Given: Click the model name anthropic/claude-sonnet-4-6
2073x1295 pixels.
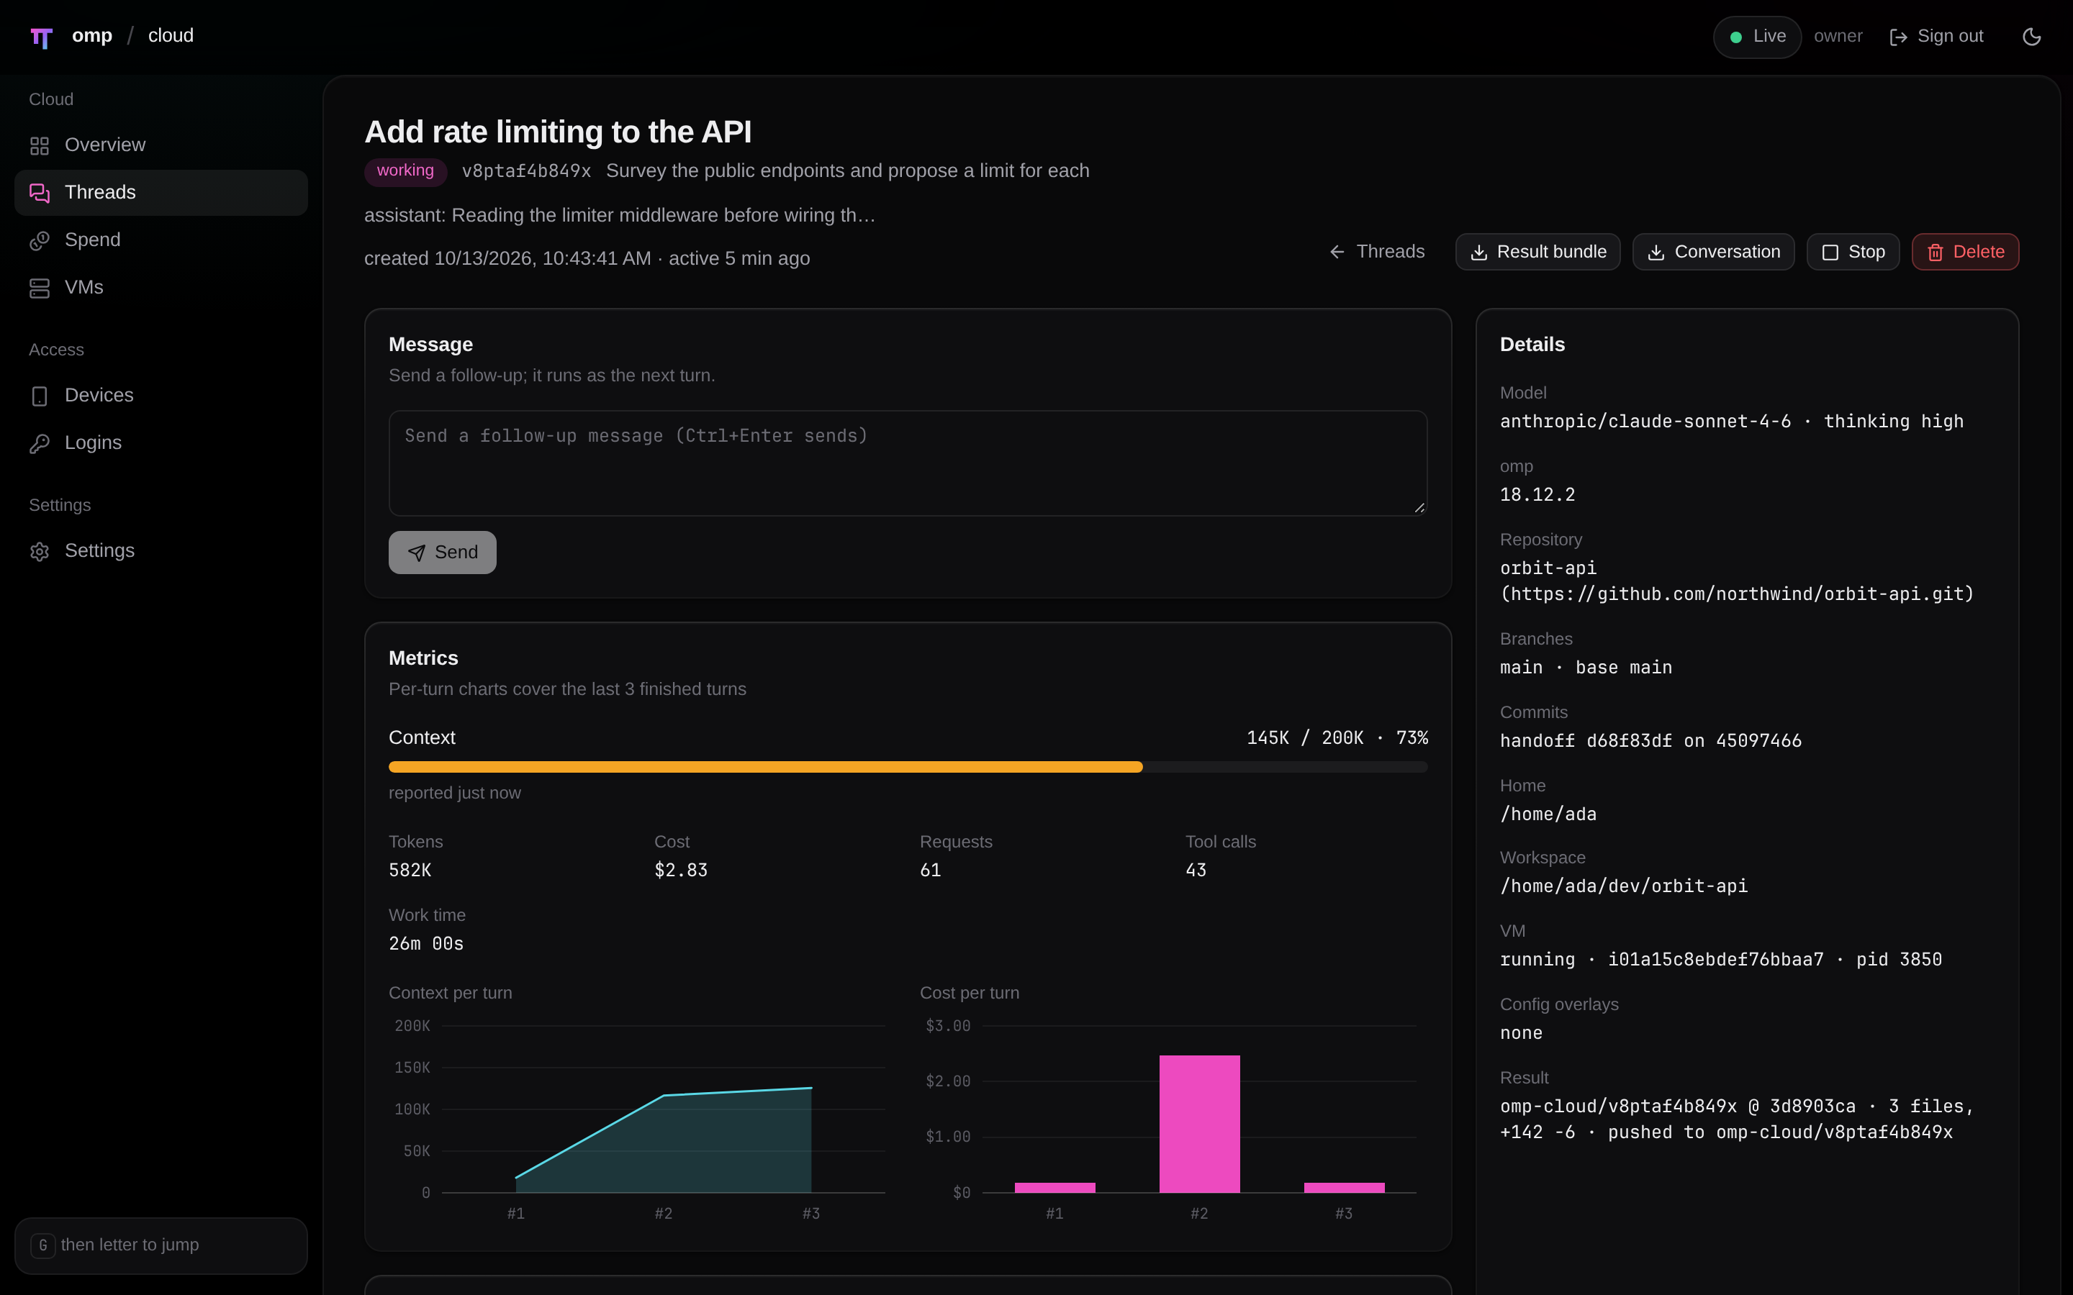Looking at the screenshot, I should [x=1645, y=422].
